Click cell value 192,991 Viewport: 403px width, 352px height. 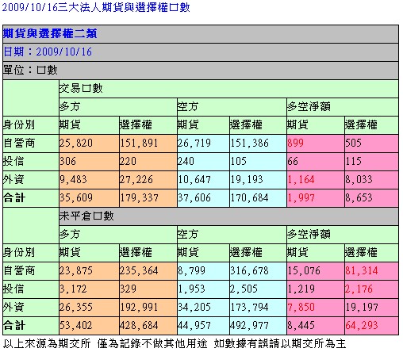139,307
